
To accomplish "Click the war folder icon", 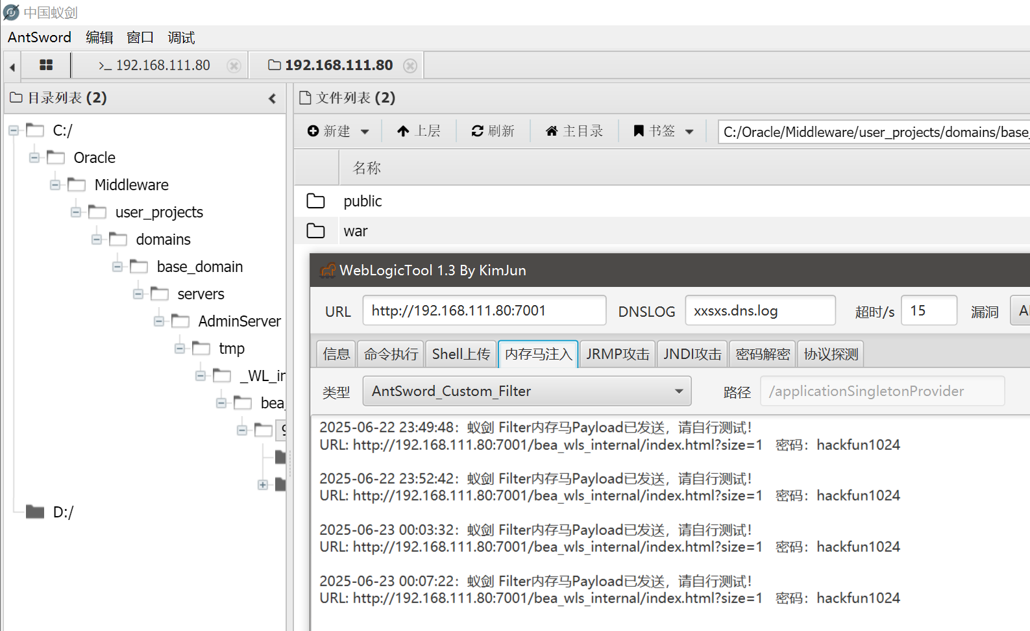I will (x=316, y=230).
